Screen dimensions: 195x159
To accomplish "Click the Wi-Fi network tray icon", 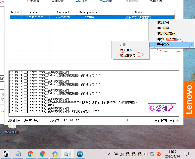I will tap(122, 154).
